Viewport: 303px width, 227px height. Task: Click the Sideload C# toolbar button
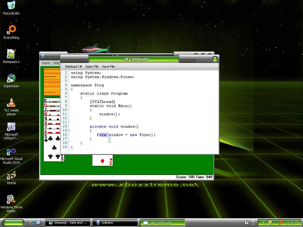tap(73, 67)
